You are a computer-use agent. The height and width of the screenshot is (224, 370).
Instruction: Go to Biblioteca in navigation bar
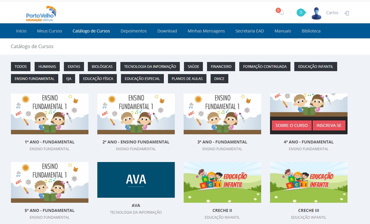[x=311, y=31]
